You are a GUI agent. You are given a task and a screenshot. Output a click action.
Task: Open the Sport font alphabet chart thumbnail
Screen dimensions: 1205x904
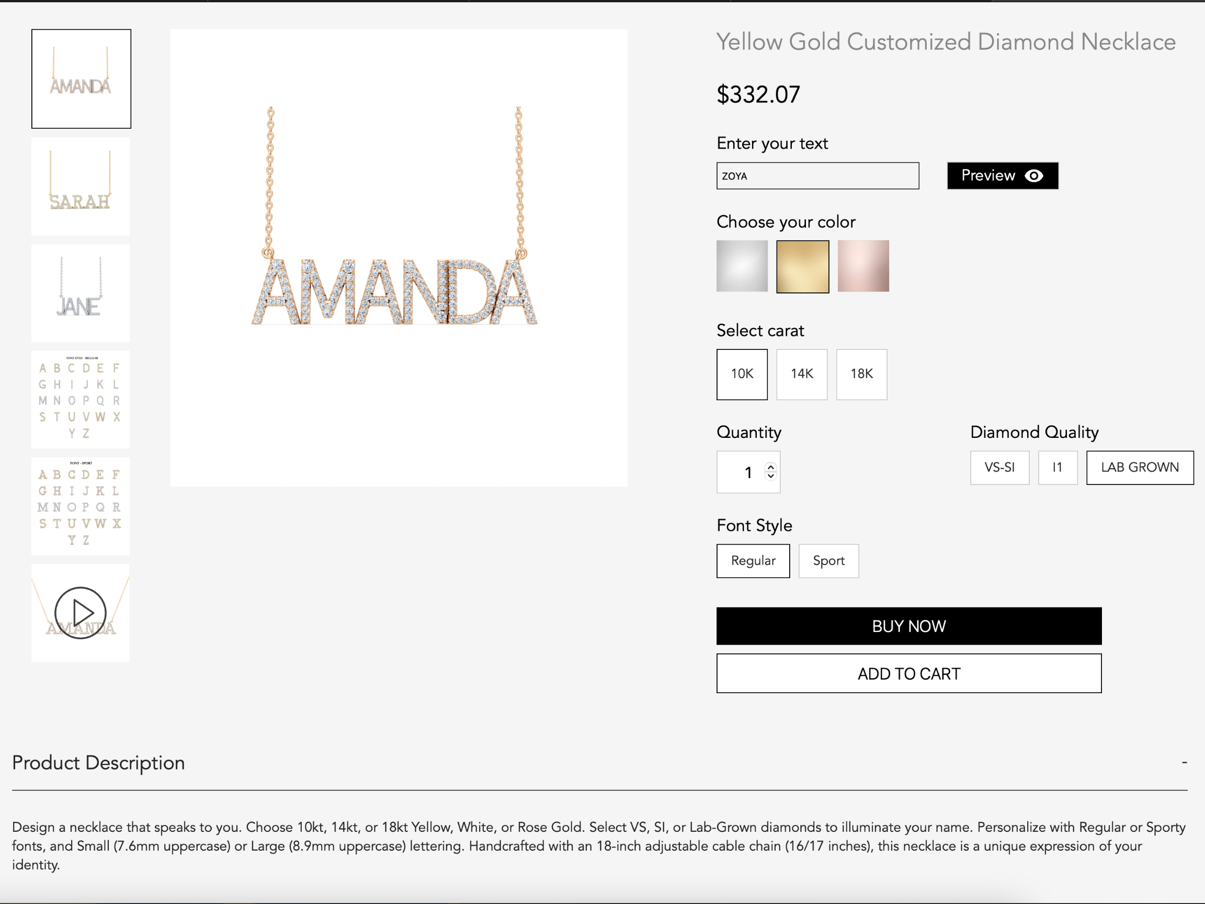pos(81,506)
